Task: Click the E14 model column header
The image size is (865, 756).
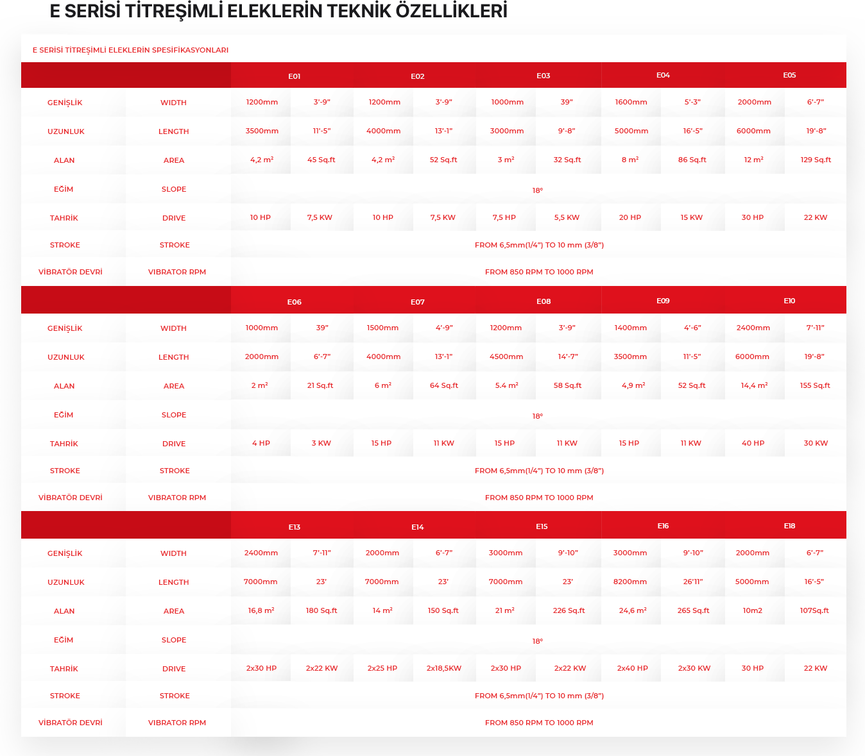Action: 418,527
